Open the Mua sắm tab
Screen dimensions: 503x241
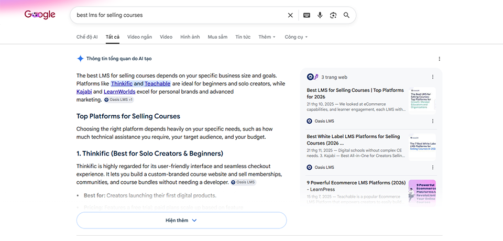point(217,37)
